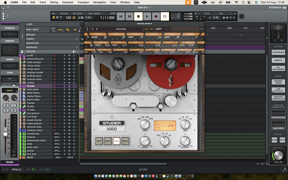Solo the Main Piano track
Viewport: 288px width, 180px height.
point(64,93)
